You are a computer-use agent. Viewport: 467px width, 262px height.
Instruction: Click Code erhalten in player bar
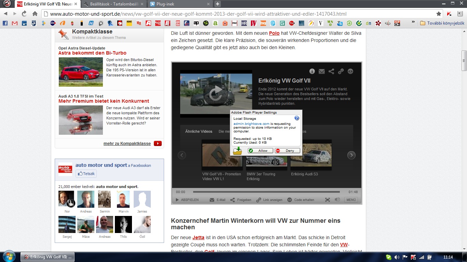coord(301,200)
